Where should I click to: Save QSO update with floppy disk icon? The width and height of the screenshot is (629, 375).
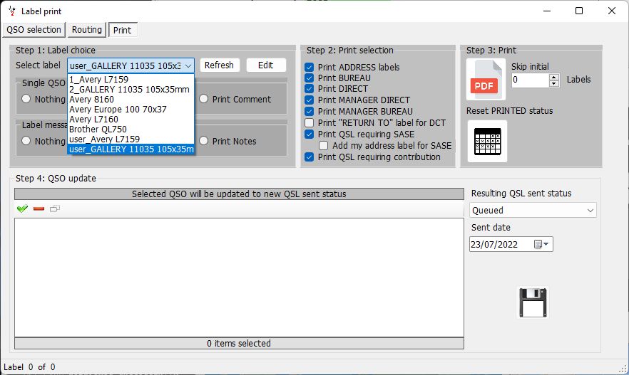click(533, 302)
